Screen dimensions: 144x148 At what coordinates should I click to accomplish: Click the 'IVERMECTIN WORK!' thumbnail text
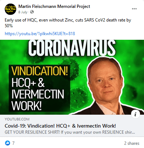pos(38,100)
